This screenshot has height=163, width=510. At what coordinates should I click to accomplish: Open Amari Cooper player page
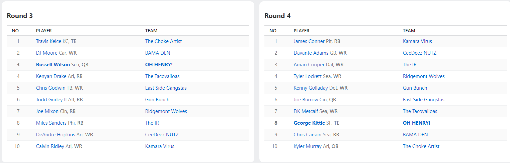[309, 65]
